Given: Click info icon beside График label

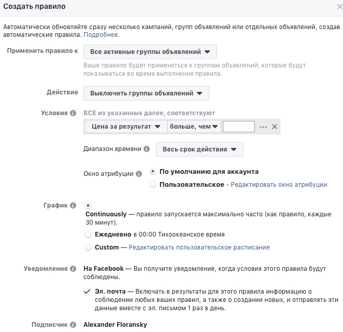Looking at the screenshot, I should pyautogui.click(x=73, y=205).
